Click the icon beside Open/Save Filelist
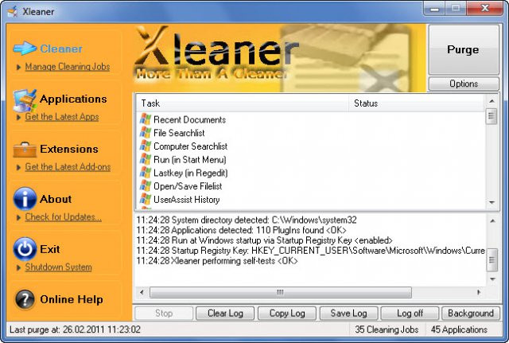 pos(145,186)
